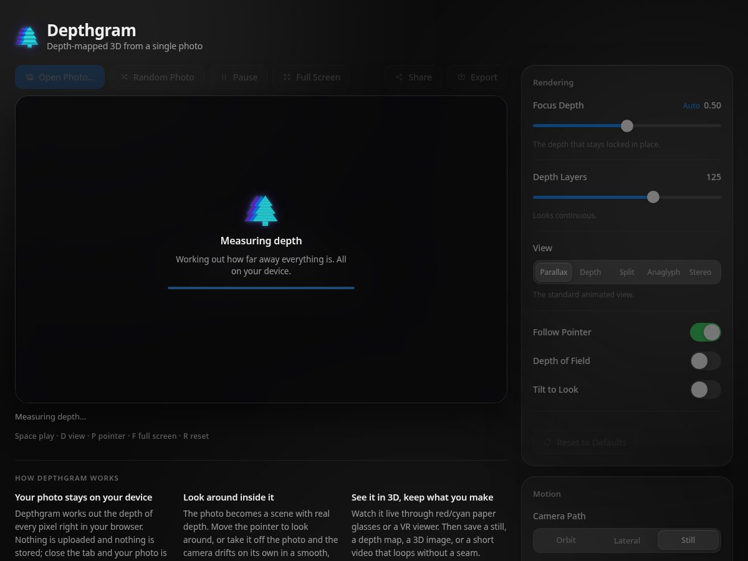The width and height of the screenshot is (748, 561).
Task: Click the loading progress bar
Action: (x=261, y=288)
